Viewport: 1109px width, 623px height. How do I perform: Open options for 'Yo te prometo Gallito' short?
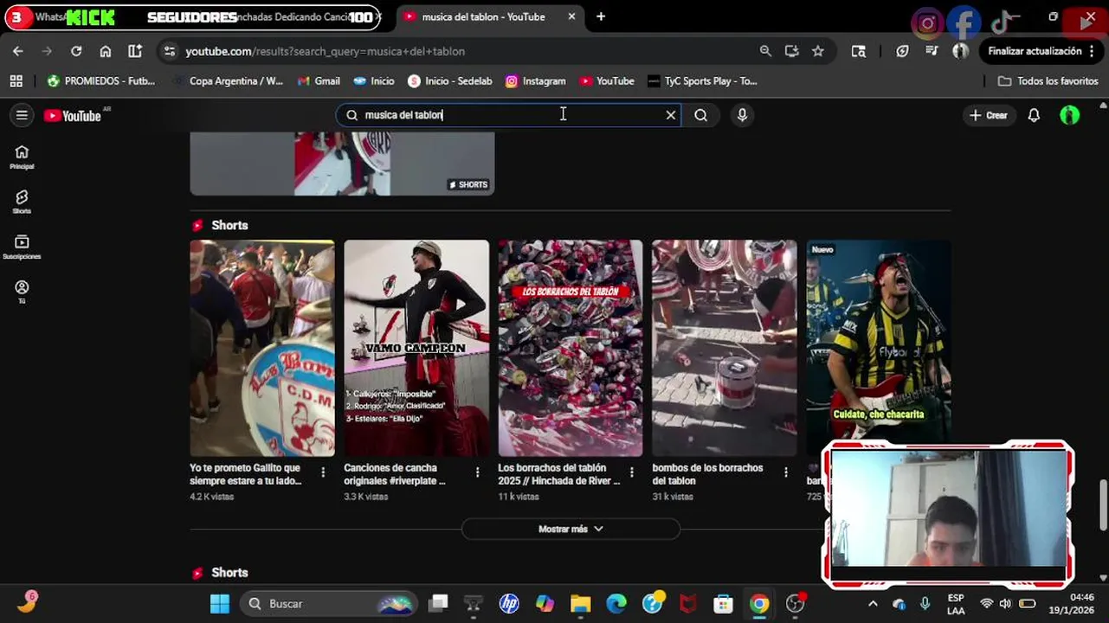click(323, 472)
